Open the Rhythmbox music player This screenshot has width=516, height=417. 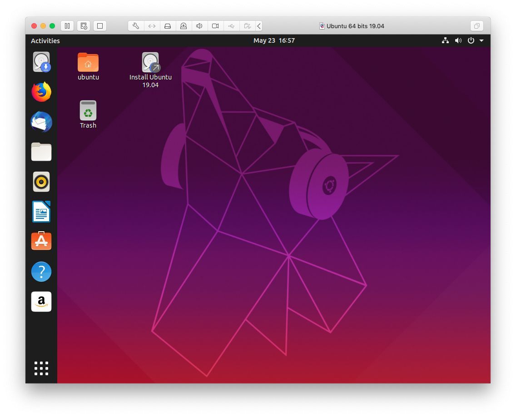pos(41,182)
